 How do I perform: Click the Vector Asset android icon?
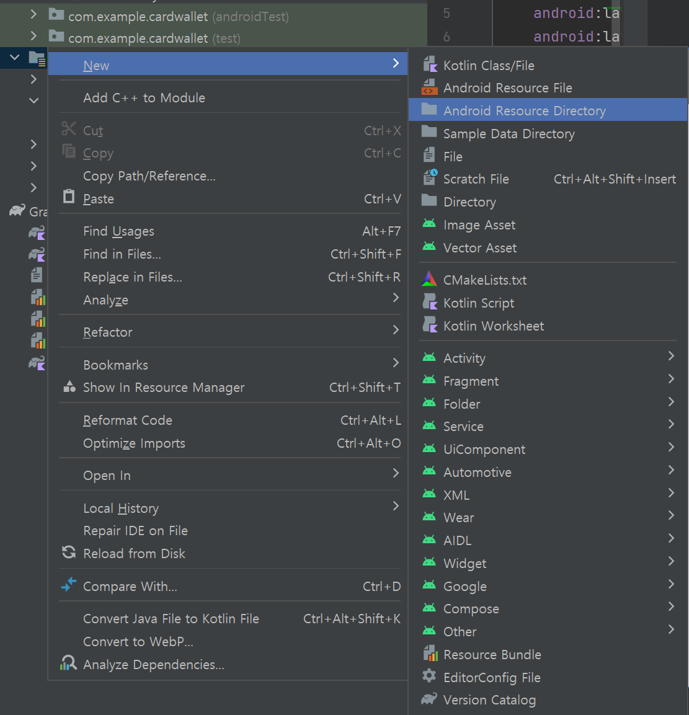429,247
